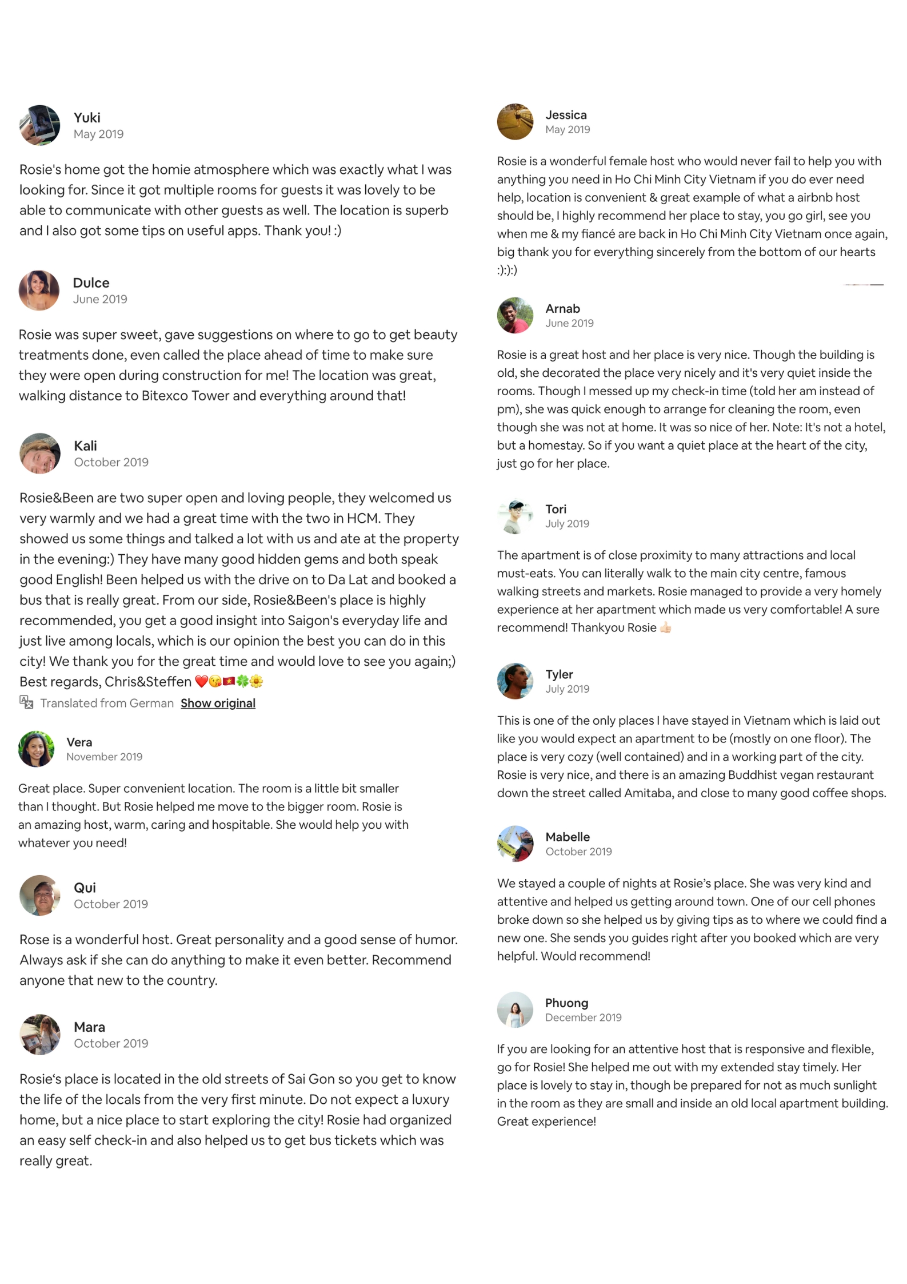Click the thumbs-up emoji in Tori's review
The width and height of the screenshot is (907, 1284).
point(665,627)
